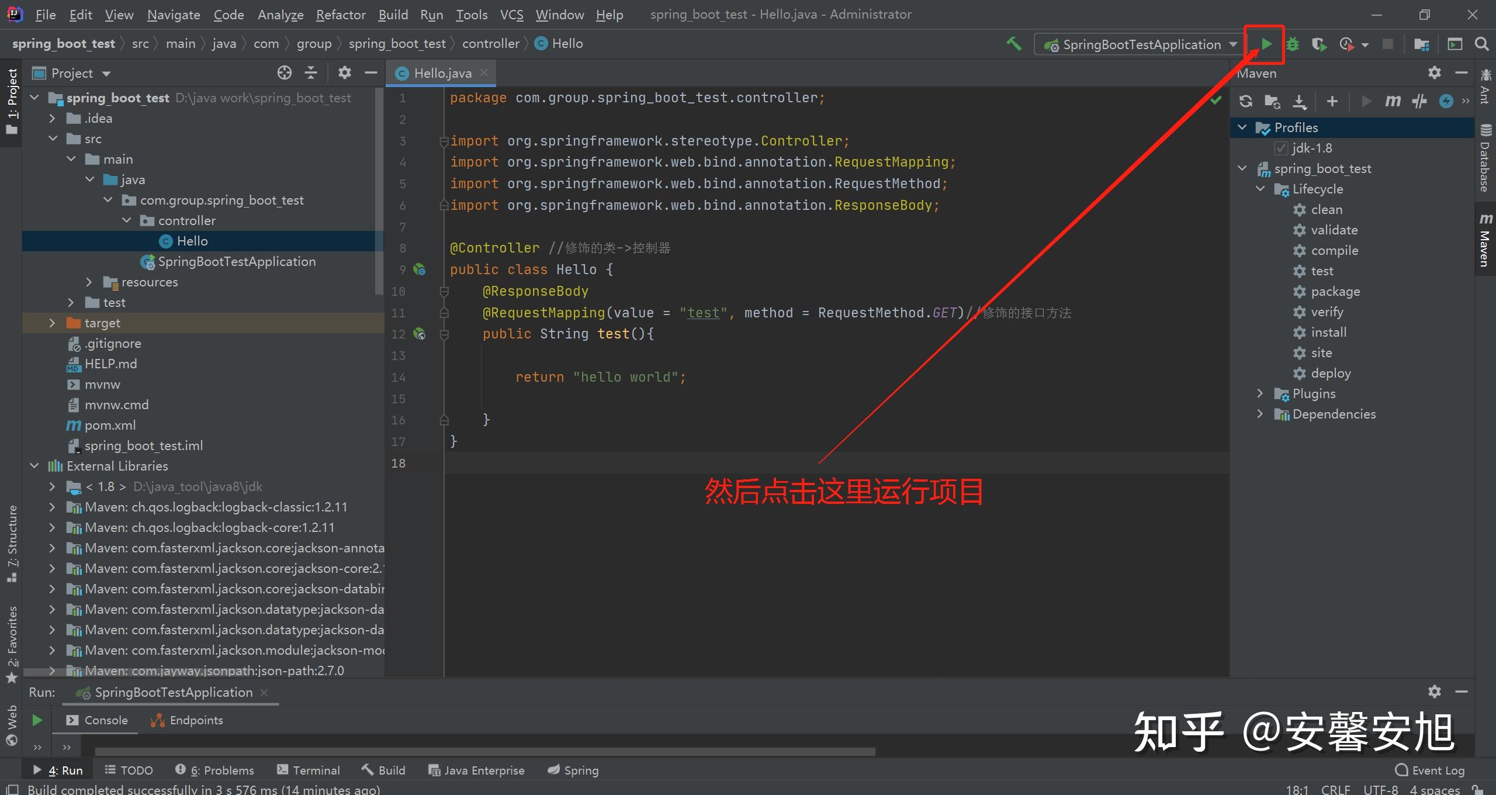
Task: Execute Maven goal with the m icon
Action: (1393, 101)
